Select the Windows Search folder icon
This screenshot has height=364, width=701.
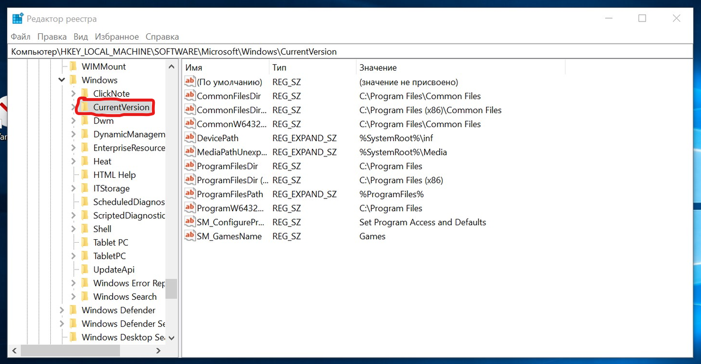point(85,296)
